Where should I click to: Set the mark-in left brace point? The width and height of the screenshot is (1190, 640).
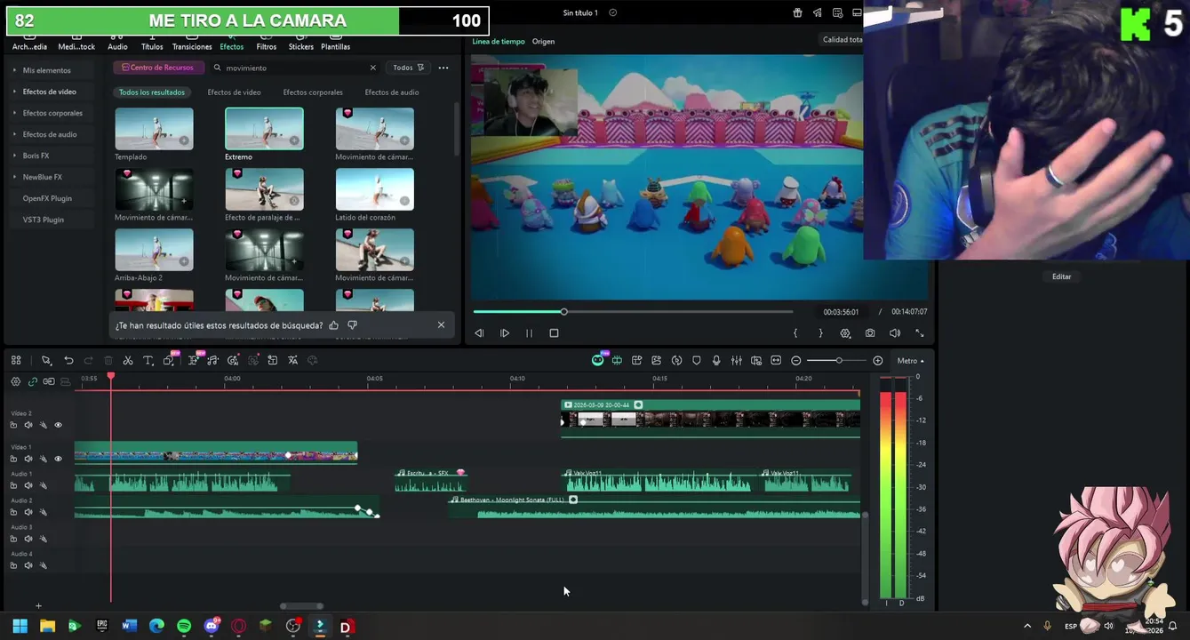pyautogui.click(x=795, y=333)
